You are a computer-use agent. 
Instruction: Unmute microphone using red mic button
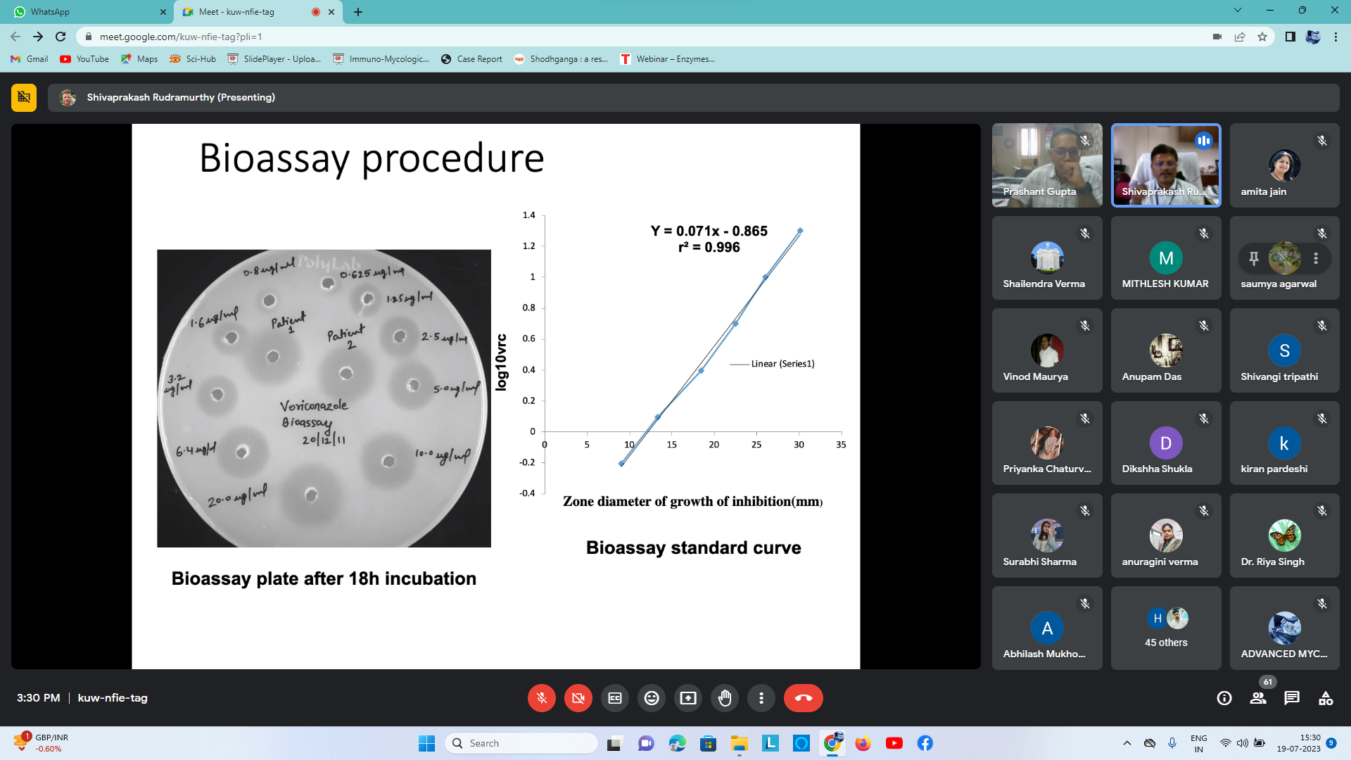coord(542,698)
